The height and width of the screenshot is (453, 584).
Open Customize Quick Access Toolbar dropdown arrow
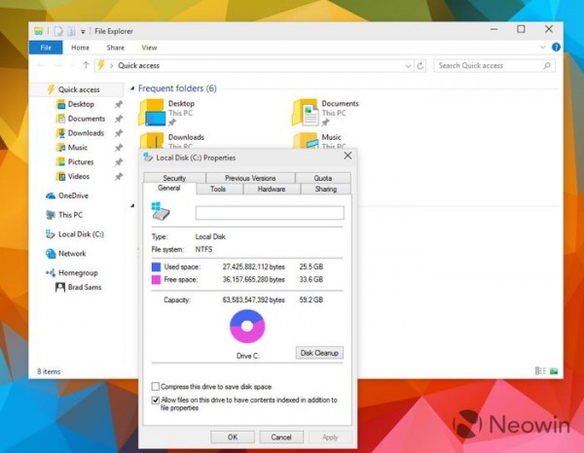click(83, 32)
